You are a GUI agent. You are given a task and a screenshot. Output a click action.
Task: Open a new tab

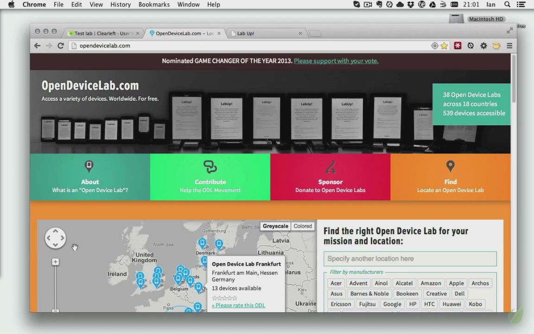coord(315,33)
